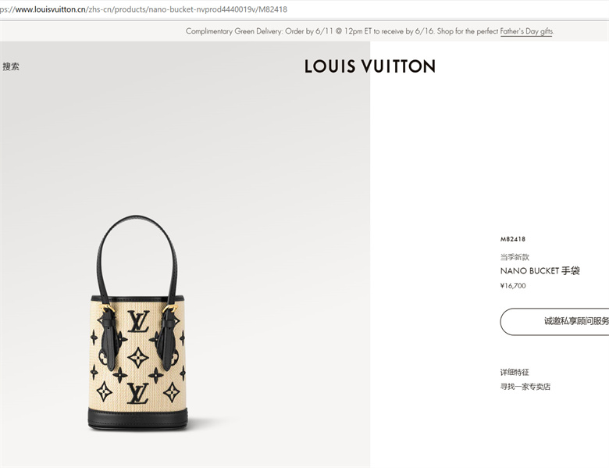
Task: Select the NANO BUCKET 手袋 product title
Action: pos(540,270)
